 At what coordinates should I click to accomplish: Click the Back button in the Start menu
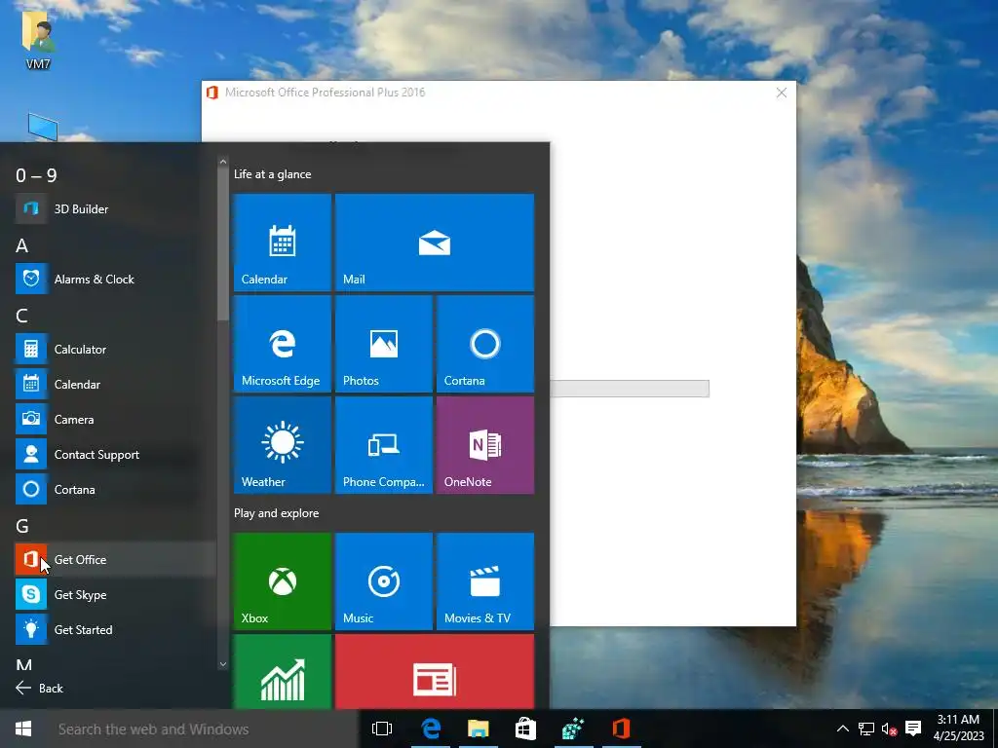tap(39, 689)
